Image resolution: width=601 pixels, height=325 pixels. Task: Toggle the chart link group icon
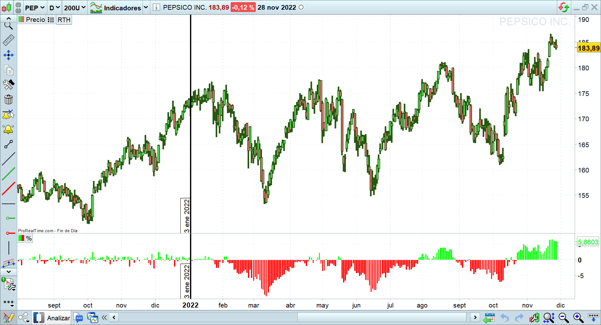tap(18, 7)
